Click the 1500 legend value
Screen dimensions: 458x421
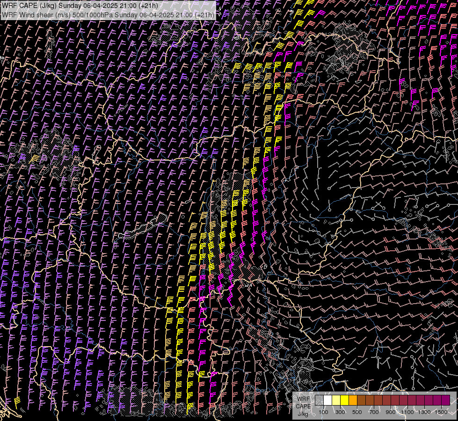(x=441, y=412)
